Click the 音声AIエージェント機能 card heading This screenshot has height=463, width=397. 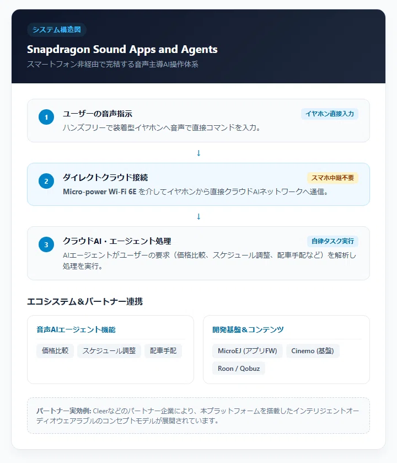(76, 329)
